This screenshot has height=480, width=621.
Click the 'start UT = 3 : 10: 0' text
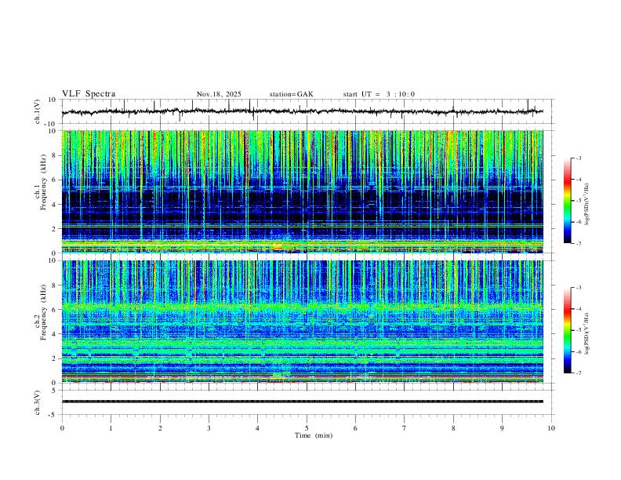[379, 94]
